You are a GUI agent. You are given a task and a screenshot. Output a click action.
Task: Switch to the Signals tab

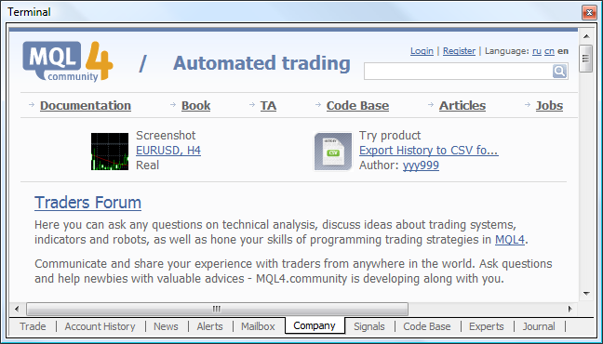pyautogui.click(x=368, y=326)
